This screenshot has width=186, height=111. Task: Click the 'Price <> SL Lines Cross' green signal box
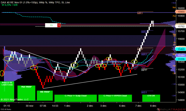7,91
